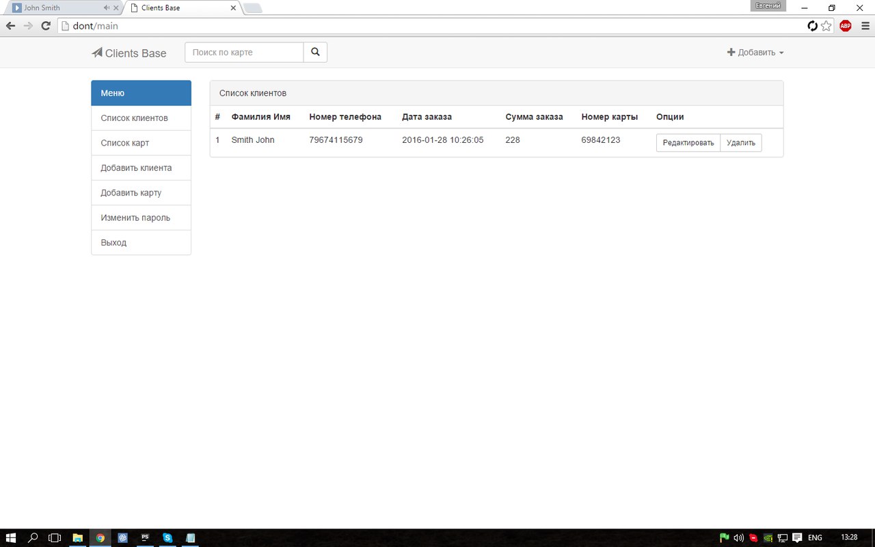The width and height of the screenshot is (875, 547).
Task: Choose Добавить карту in sidebar
Action: pos(141,193)
